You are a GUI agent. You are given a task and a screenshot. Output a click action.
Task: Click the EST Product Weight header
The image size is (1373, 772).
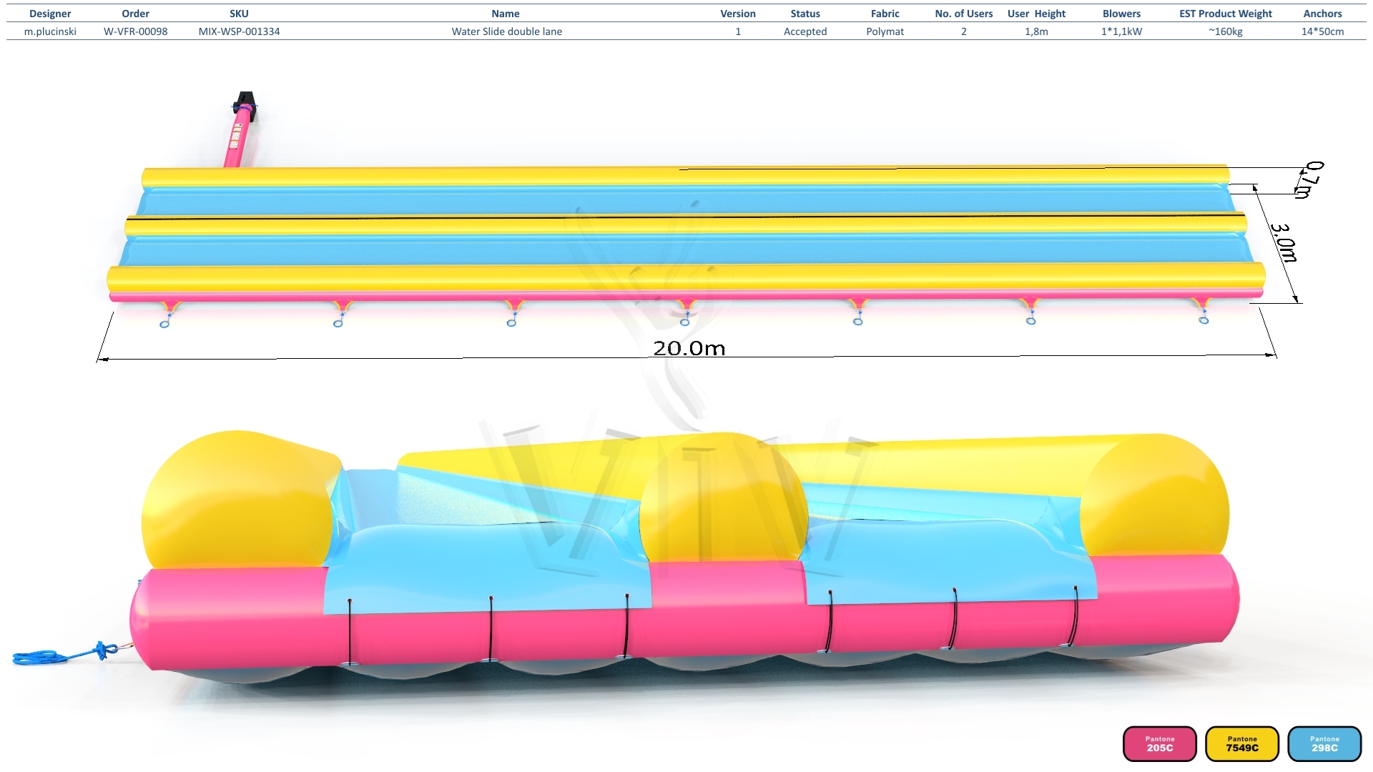coord(1226,14)
